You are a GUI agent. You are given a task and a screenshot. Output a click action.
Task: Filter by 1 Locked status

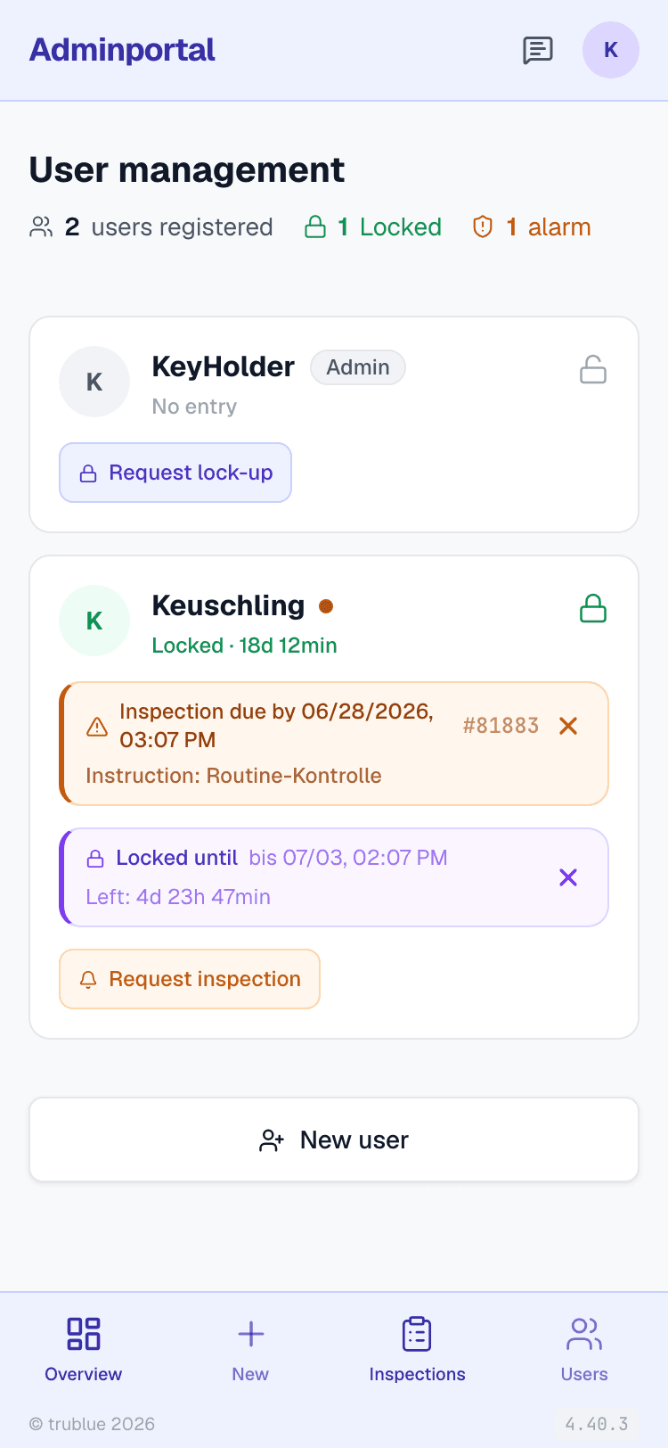(373, 227)
